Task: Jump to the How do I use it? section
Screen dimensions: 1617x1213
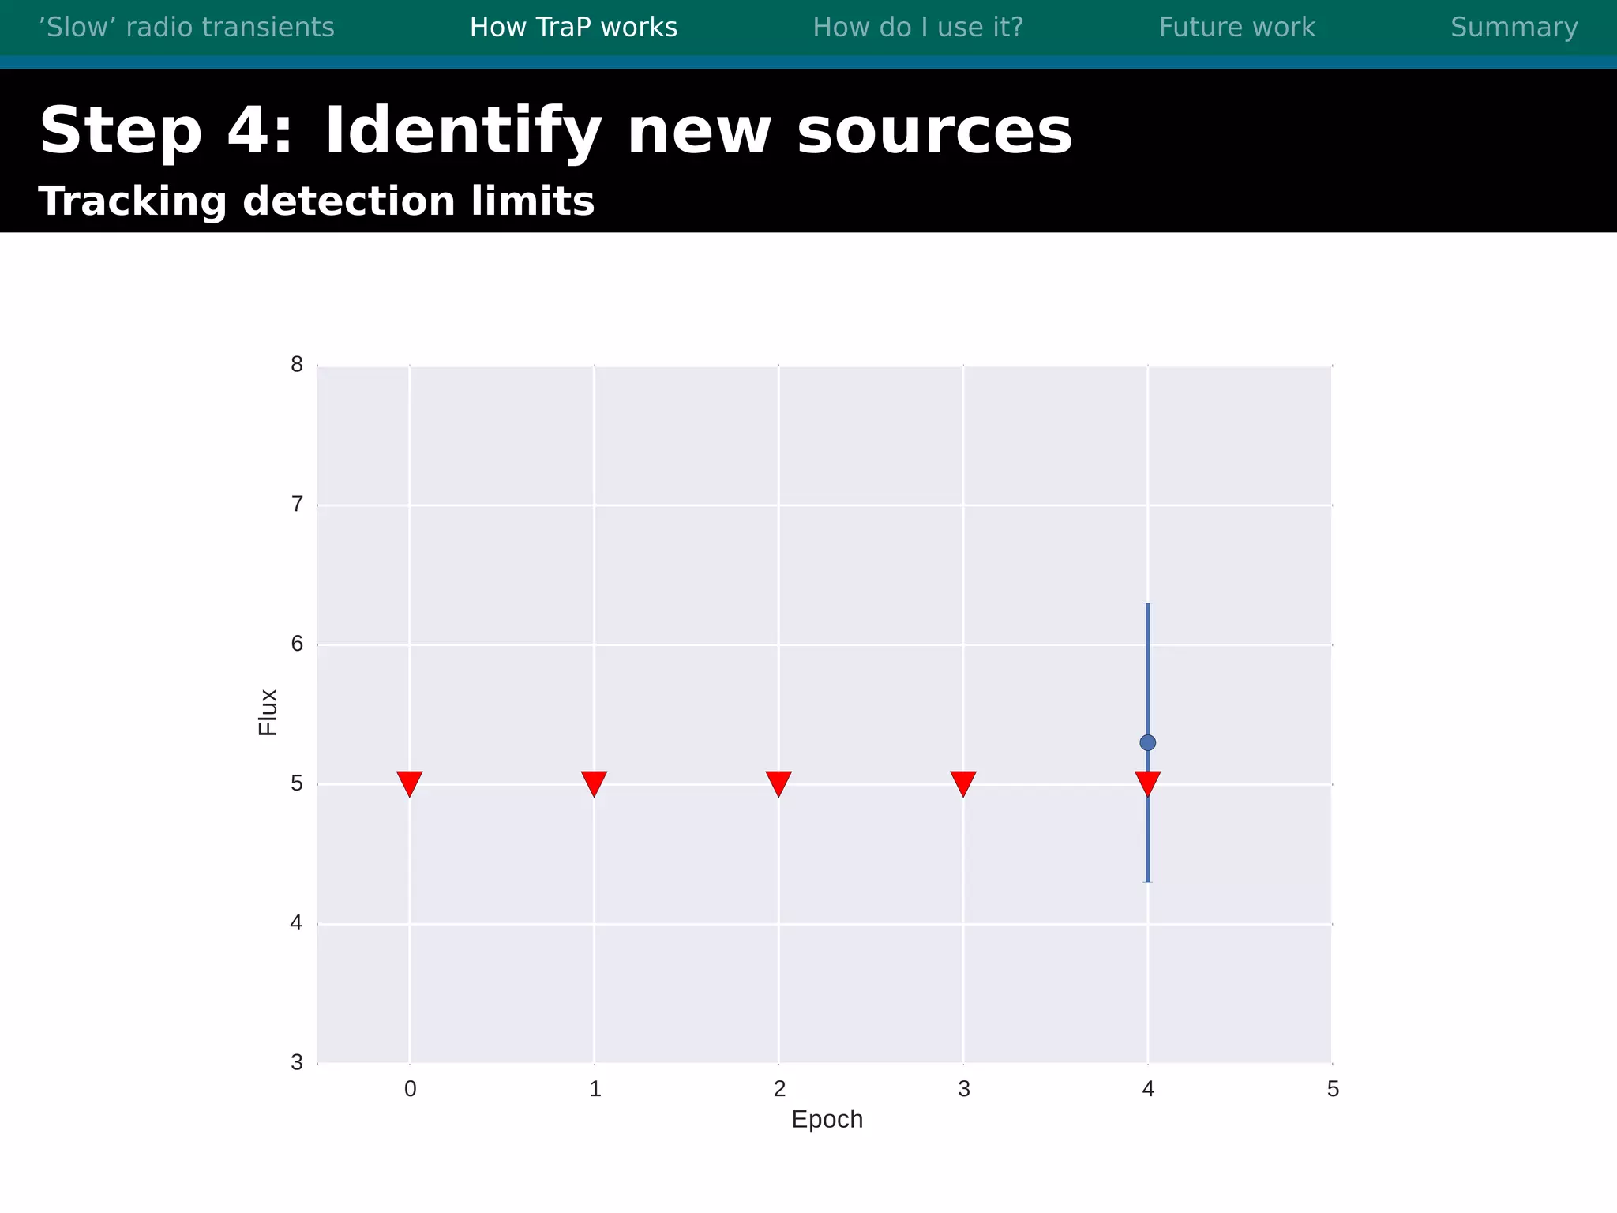Action: (917, 28)
